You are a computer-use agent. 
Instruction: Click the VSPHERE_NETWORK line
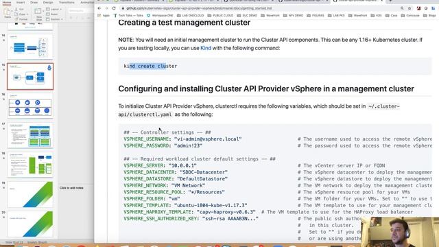point(165,186)
